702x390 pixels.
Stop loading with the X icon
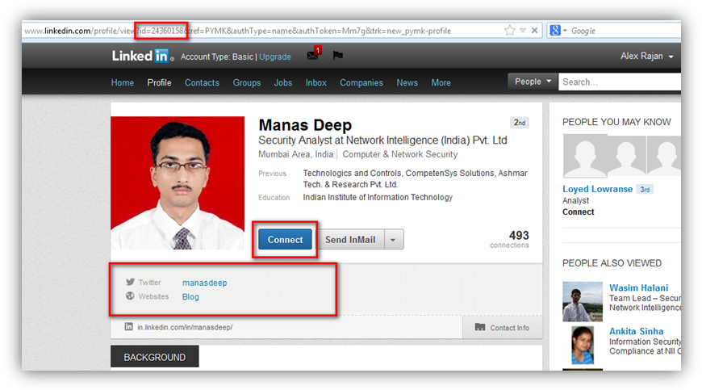[x=534, y=31]
